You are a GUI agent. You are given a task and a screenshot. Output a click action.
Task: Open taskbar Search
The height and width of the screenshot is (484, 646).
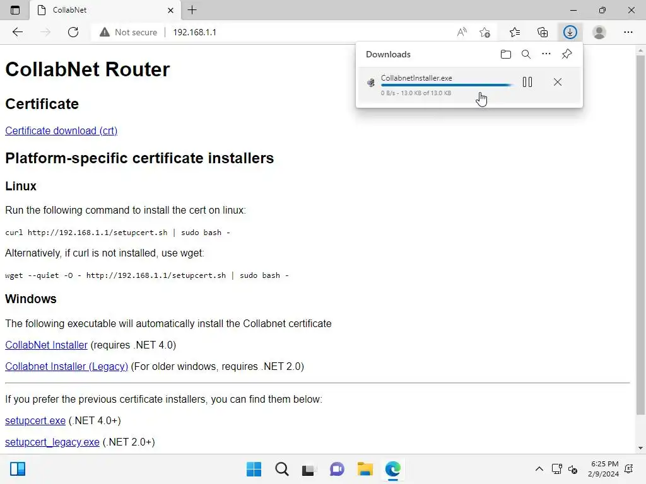point(282,469)
